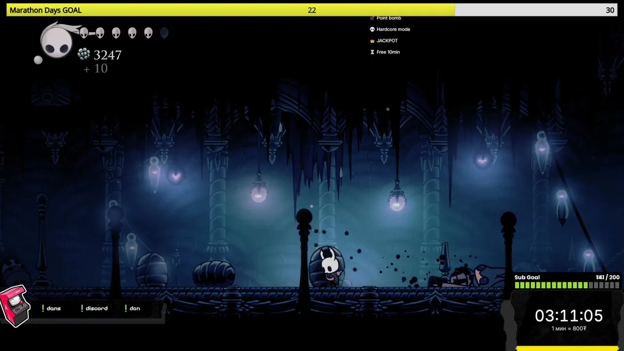Viewport: 624px width, 351px height.
Task: Click the Marathon Days GOAL progress bar
Action: 312,10
